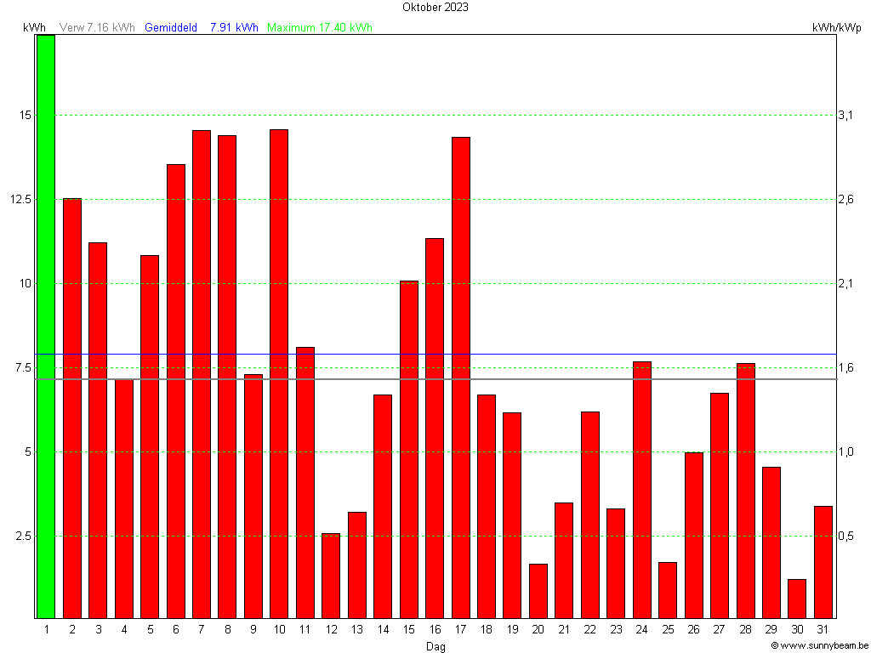Click the red bar for day 7
This screenshot has width=871, height=653.
pyautogui.click(x=202, y=374)
